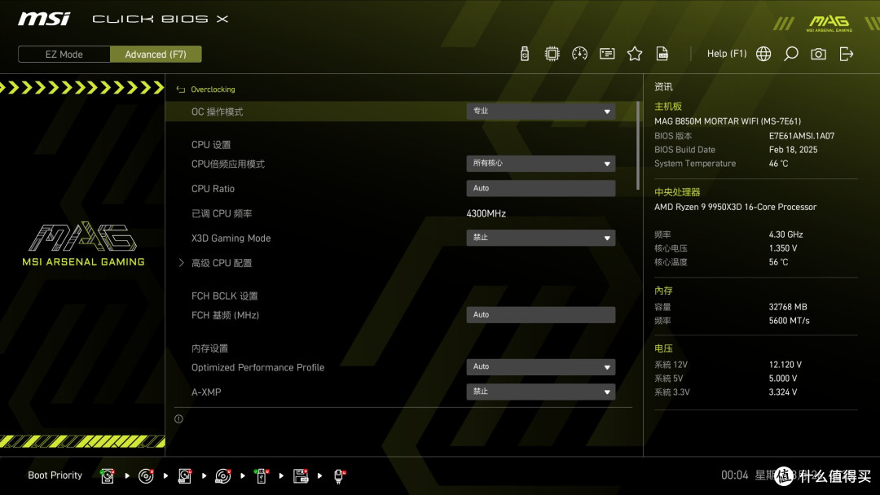Click the exit BIOS door icon
Viewport: 880px width, 495px height.
[x=847, y=54]
